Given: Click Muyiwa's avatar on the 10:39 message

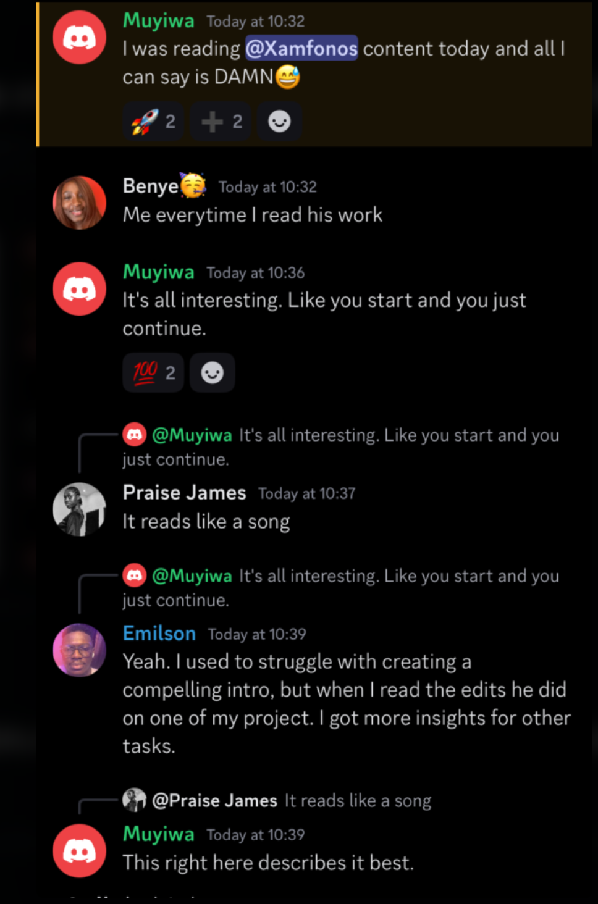Looking at the screenshot, I should tap(79, 851).
